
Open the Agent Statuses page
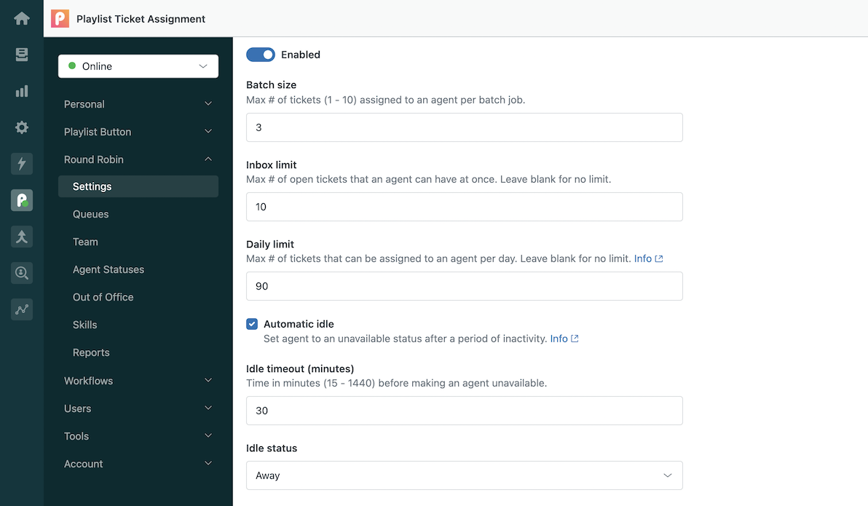pos(108,269)
